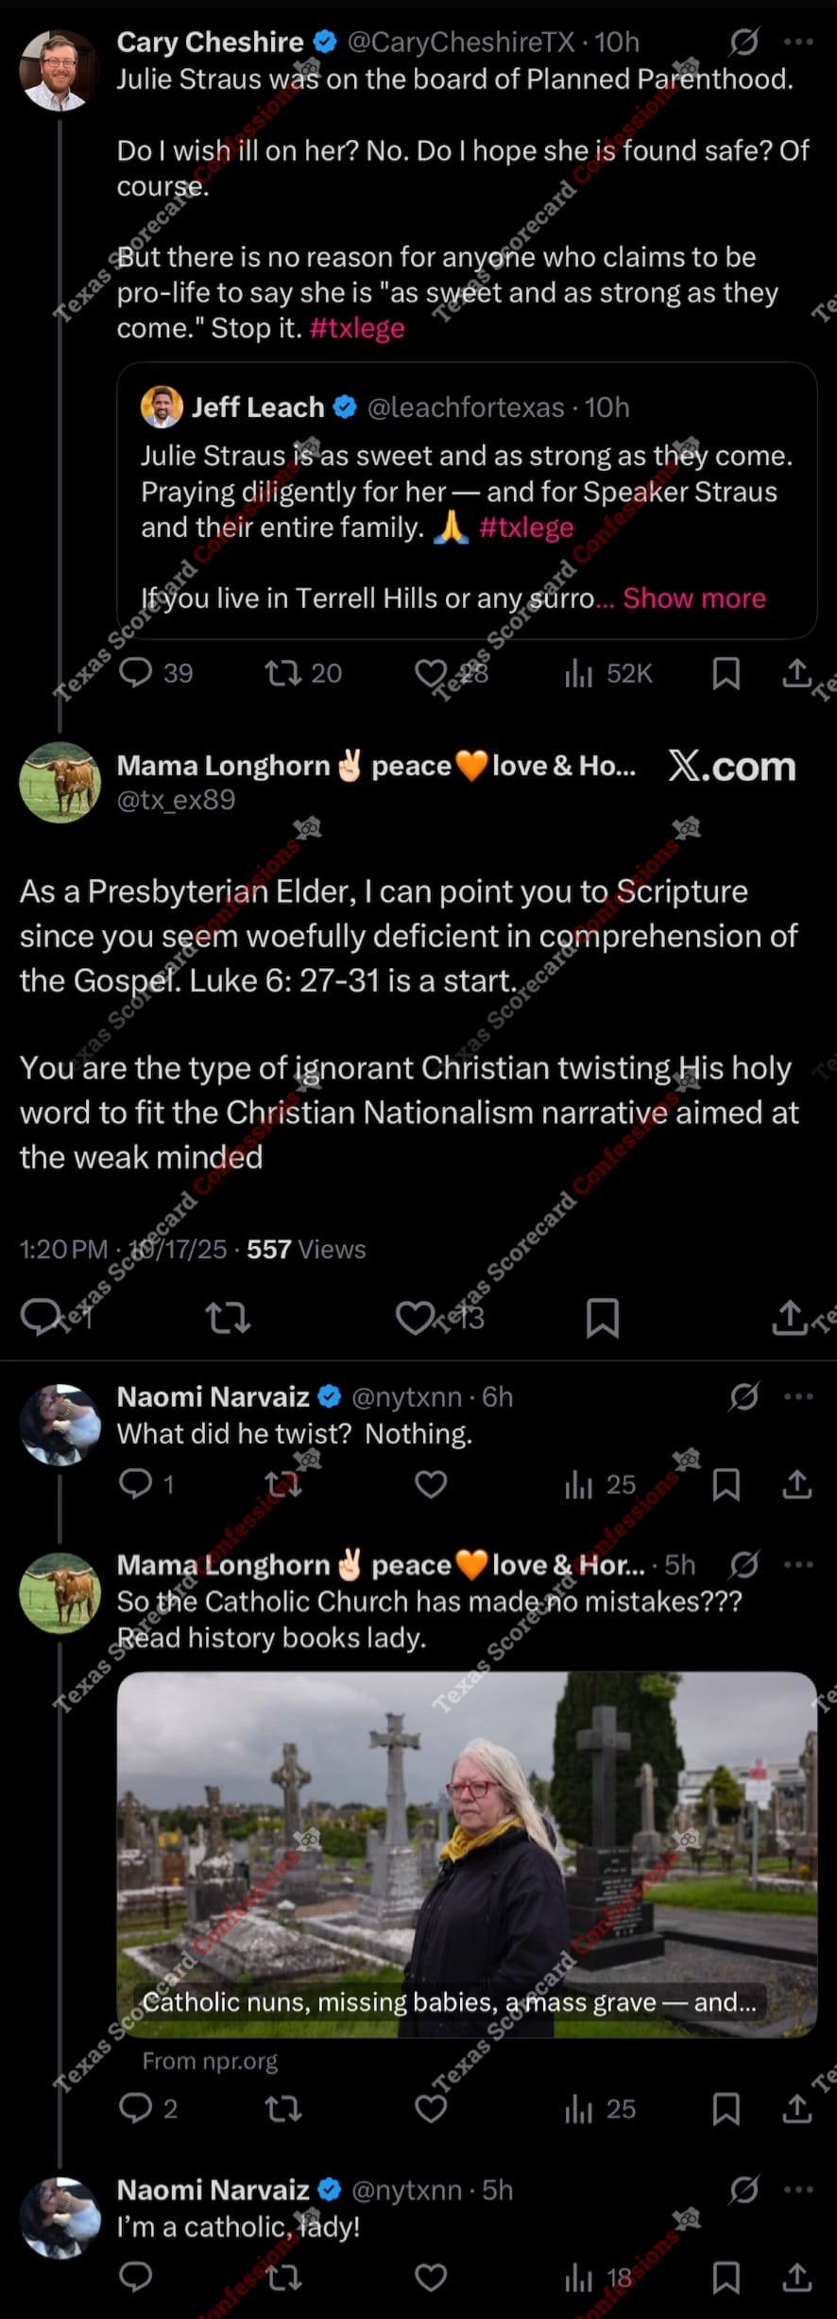Screen dimensions: 837x2319
Task: Share Cary Cheshire's tweet
Action: click(797, 672)
